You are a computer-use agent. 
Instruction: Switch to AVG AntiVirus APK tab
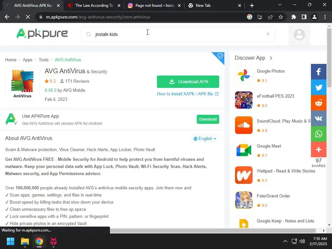[33, 6]
